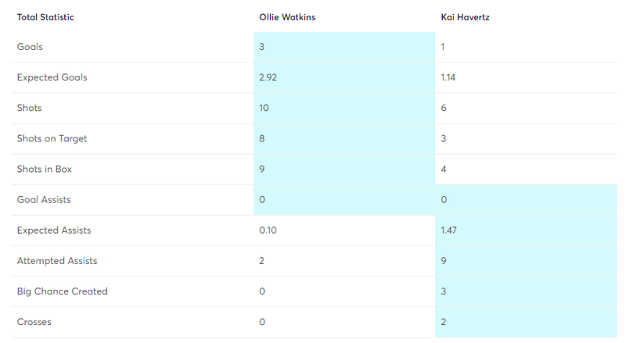Image resolution: width=626 pixels, height=343 pixels.
Task: Select Havertz's Crosses value 2
Action: point(444,322)
